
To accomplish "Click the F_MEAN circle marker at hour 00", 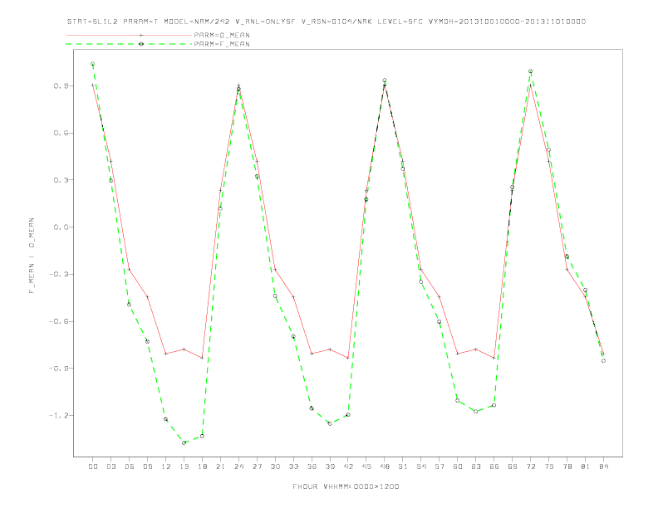I will 93,64.
